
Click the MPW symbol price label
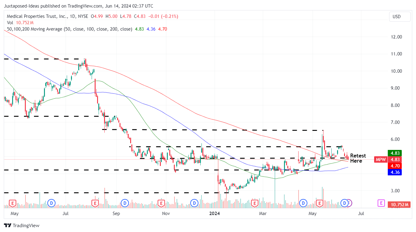380,160
